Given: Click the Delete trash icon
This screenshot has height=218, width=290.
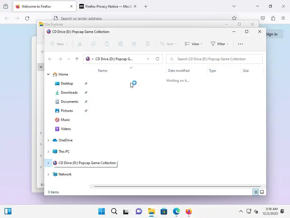Looking at the screenshot, I should point(148,44).
